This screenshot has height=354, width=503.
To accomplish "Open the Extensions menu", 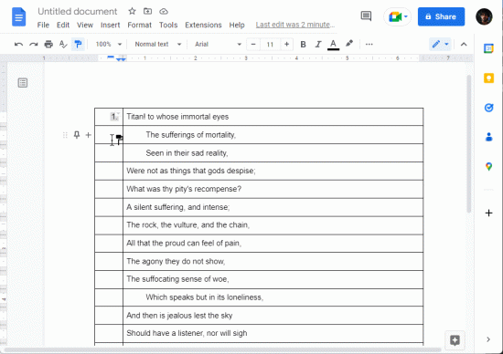I will click(203, 25).
